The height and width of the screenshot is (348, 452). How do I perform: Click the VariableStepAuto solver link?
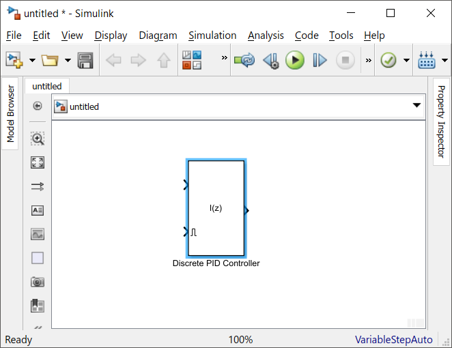393,340
